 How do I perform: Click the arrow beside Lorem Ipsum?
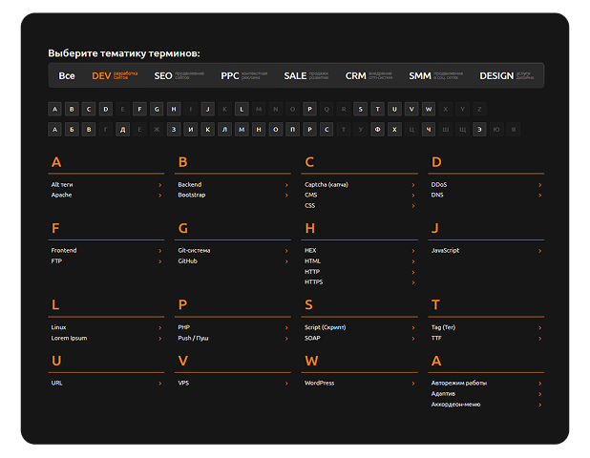pos(159,338)
